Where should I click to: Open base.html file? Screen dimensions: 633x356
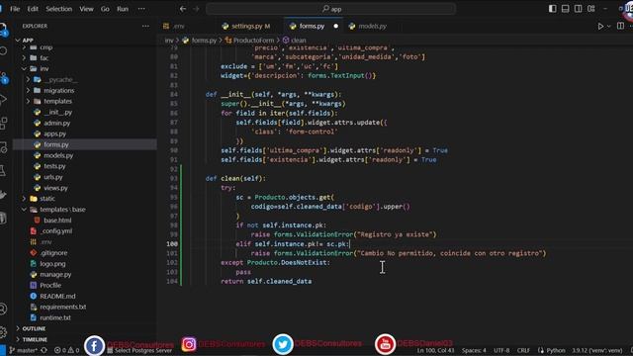click(57, 221)
